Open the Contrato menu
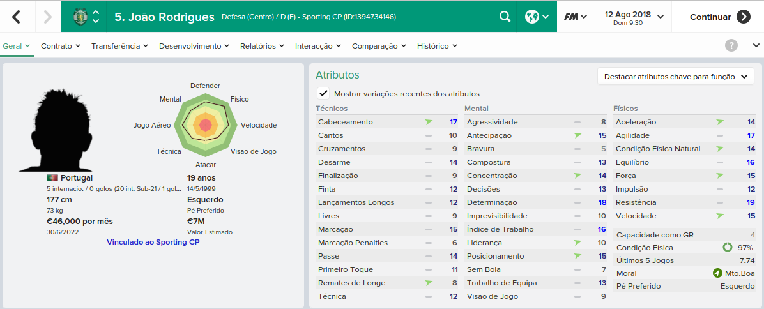Image resolution: width=764 pixels, height=309 pixels. coord(61,46)
